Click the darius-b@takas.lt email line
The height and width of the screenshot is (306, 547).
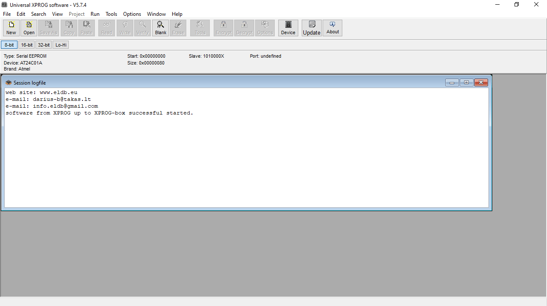point(48,99)
